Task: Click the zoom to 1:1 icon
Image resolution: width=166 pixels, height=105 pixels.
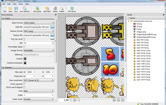Action: point(119,100)
